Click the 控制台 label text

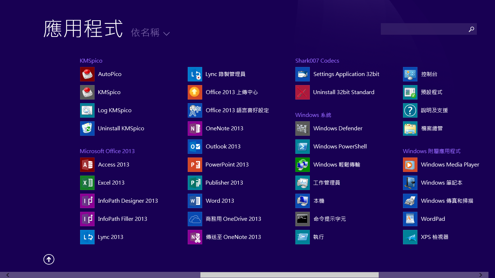(x=429, y=74)
